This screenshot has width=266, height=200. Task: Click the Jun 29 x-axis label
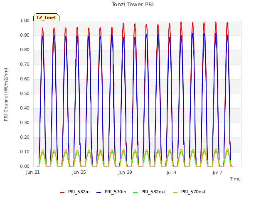click(x=125, y=172)
